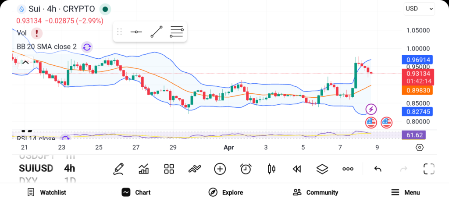Open the USD currency dropdown
449x202 pixels.
tap(419, 8)
